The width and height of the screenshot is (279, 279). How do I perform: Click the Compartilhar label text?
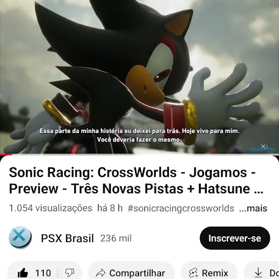[x=137, y=273]
